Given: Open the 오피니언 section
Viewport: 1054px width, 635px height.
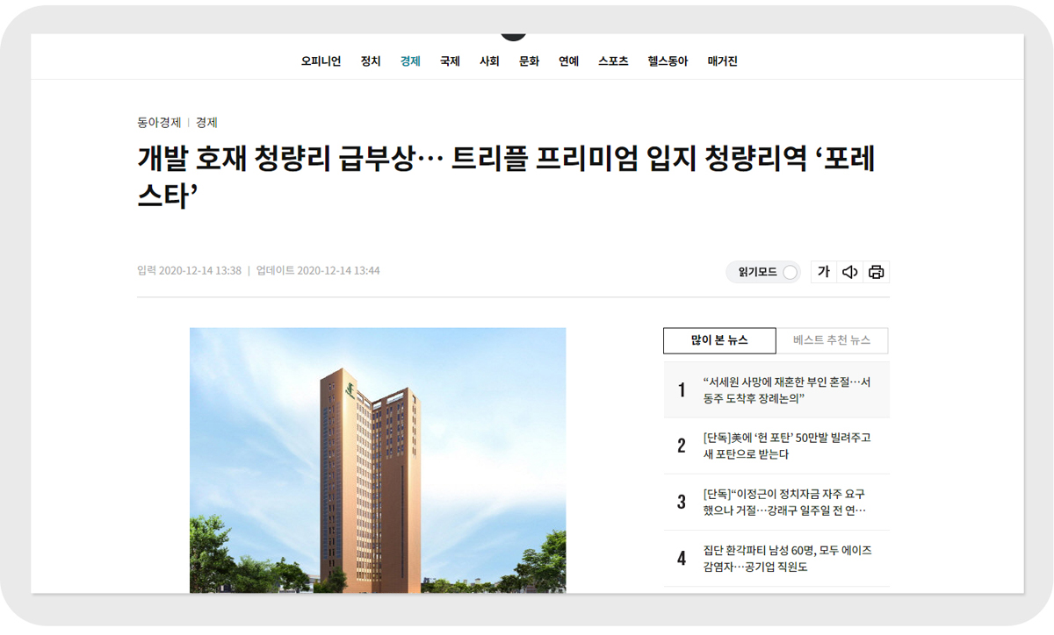Looking at the screenshot, I should point(321,61).
